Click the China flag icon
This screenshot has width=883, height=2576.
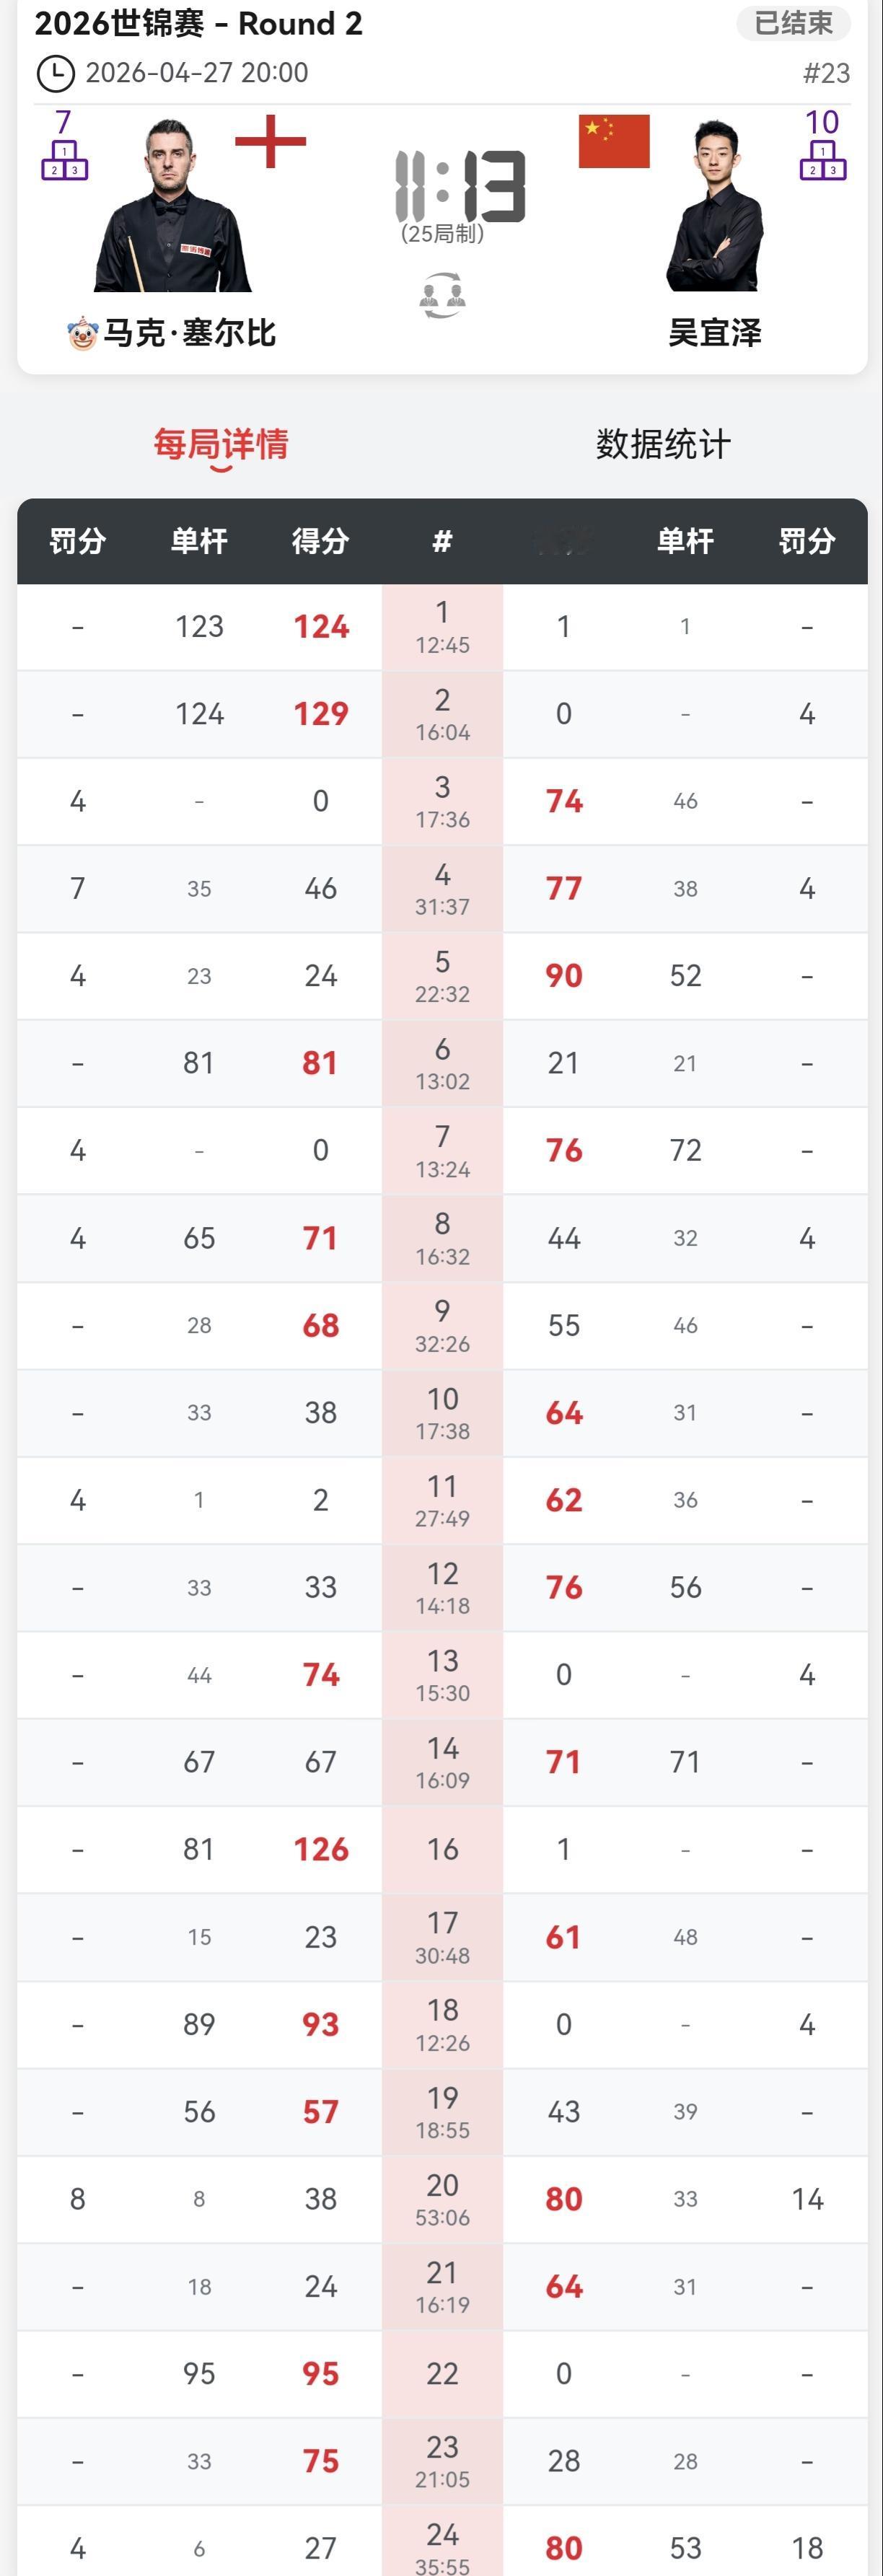tap(614, 141)
